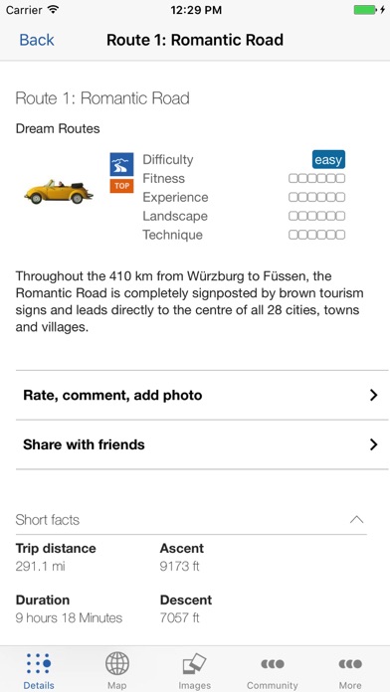Tap the Technique rating boxes

pyautogui.click(x=316, y=235)
